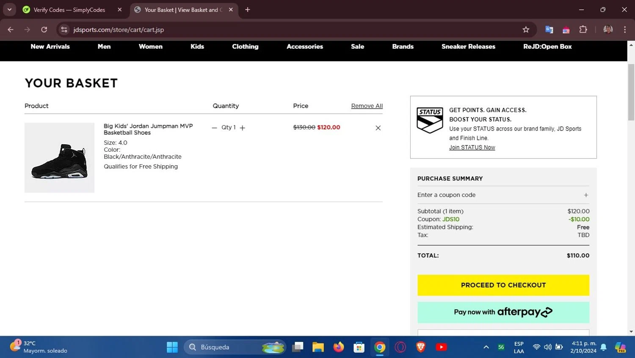The image size is (635, 358).
Task: View site information icon in address bar
Action: (64, 30)
